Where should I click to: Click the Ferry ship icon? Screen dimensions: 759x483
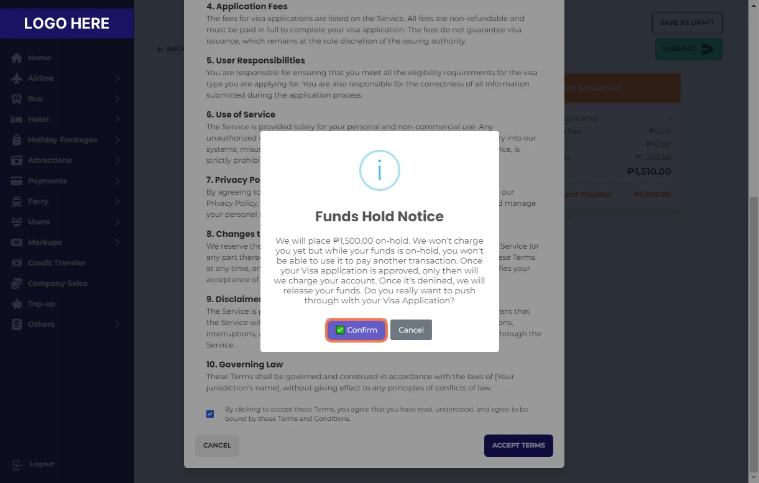[x=17, y=201]
